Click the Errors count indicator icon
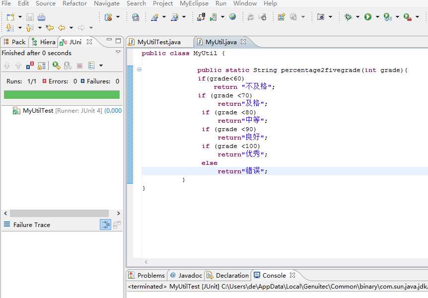 (44, 81)
